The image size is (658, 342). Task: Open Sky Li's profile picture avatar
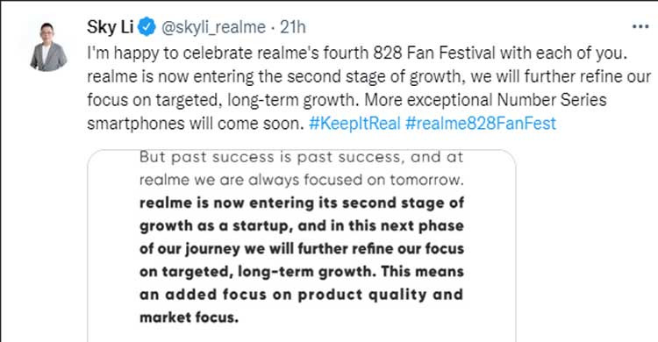[x=48, y=46]
